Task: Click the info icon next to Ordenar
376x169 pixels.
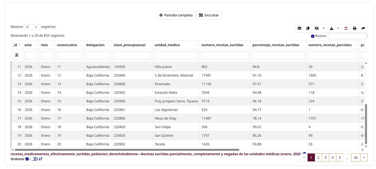Action: 27,159
